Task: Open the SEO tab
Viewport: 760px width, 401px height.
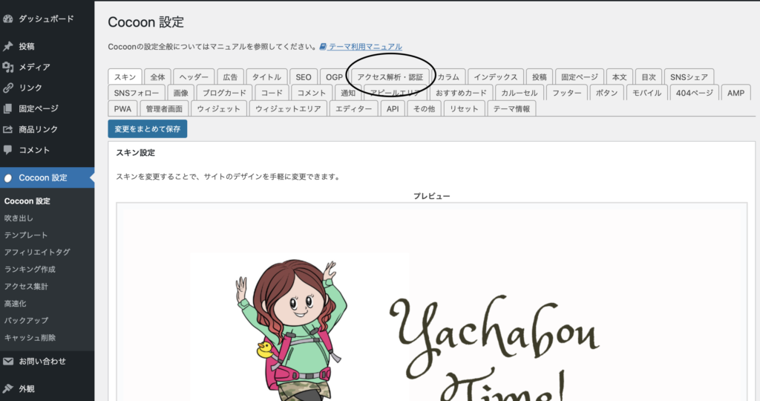Action: pos(304,76)
